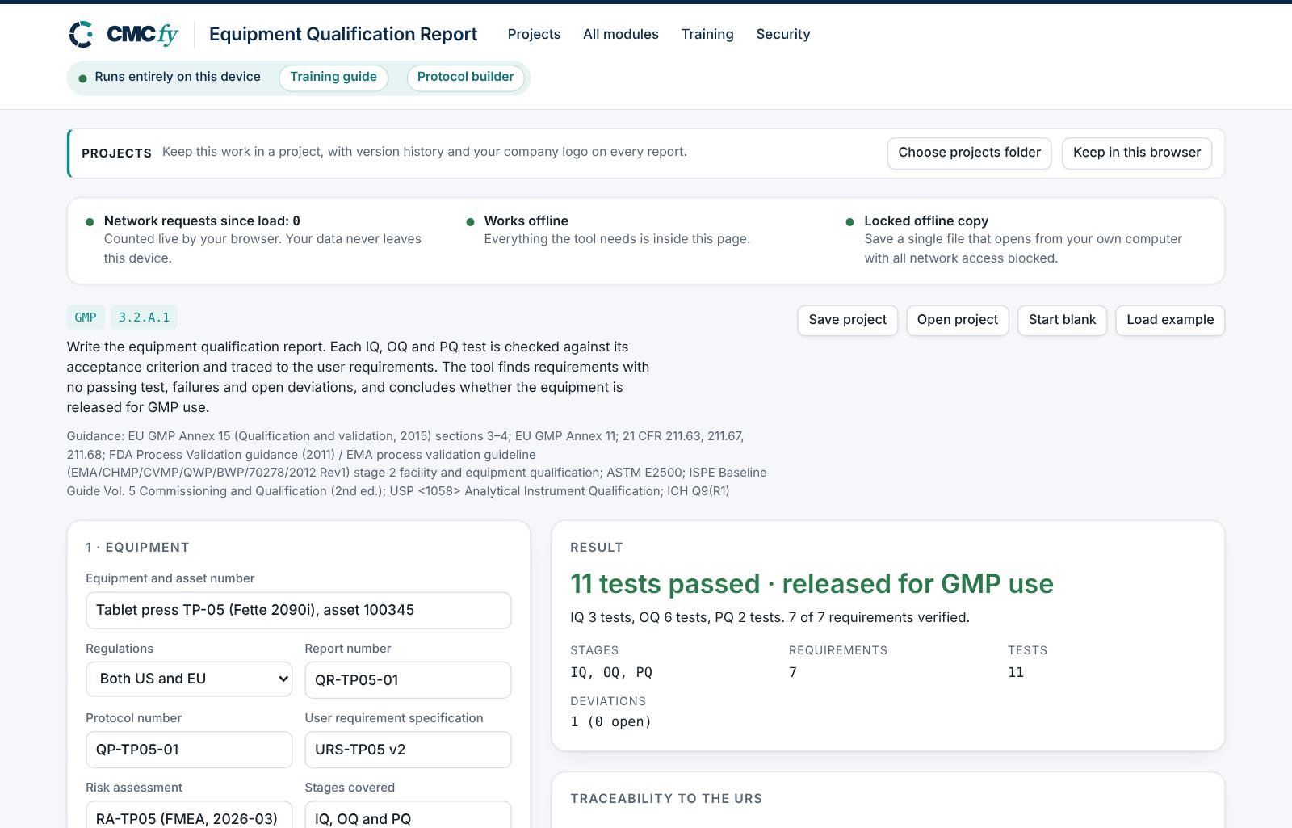Click Keep in this browser button
Screen dimensions: 1292x828
pos(1137,153)
